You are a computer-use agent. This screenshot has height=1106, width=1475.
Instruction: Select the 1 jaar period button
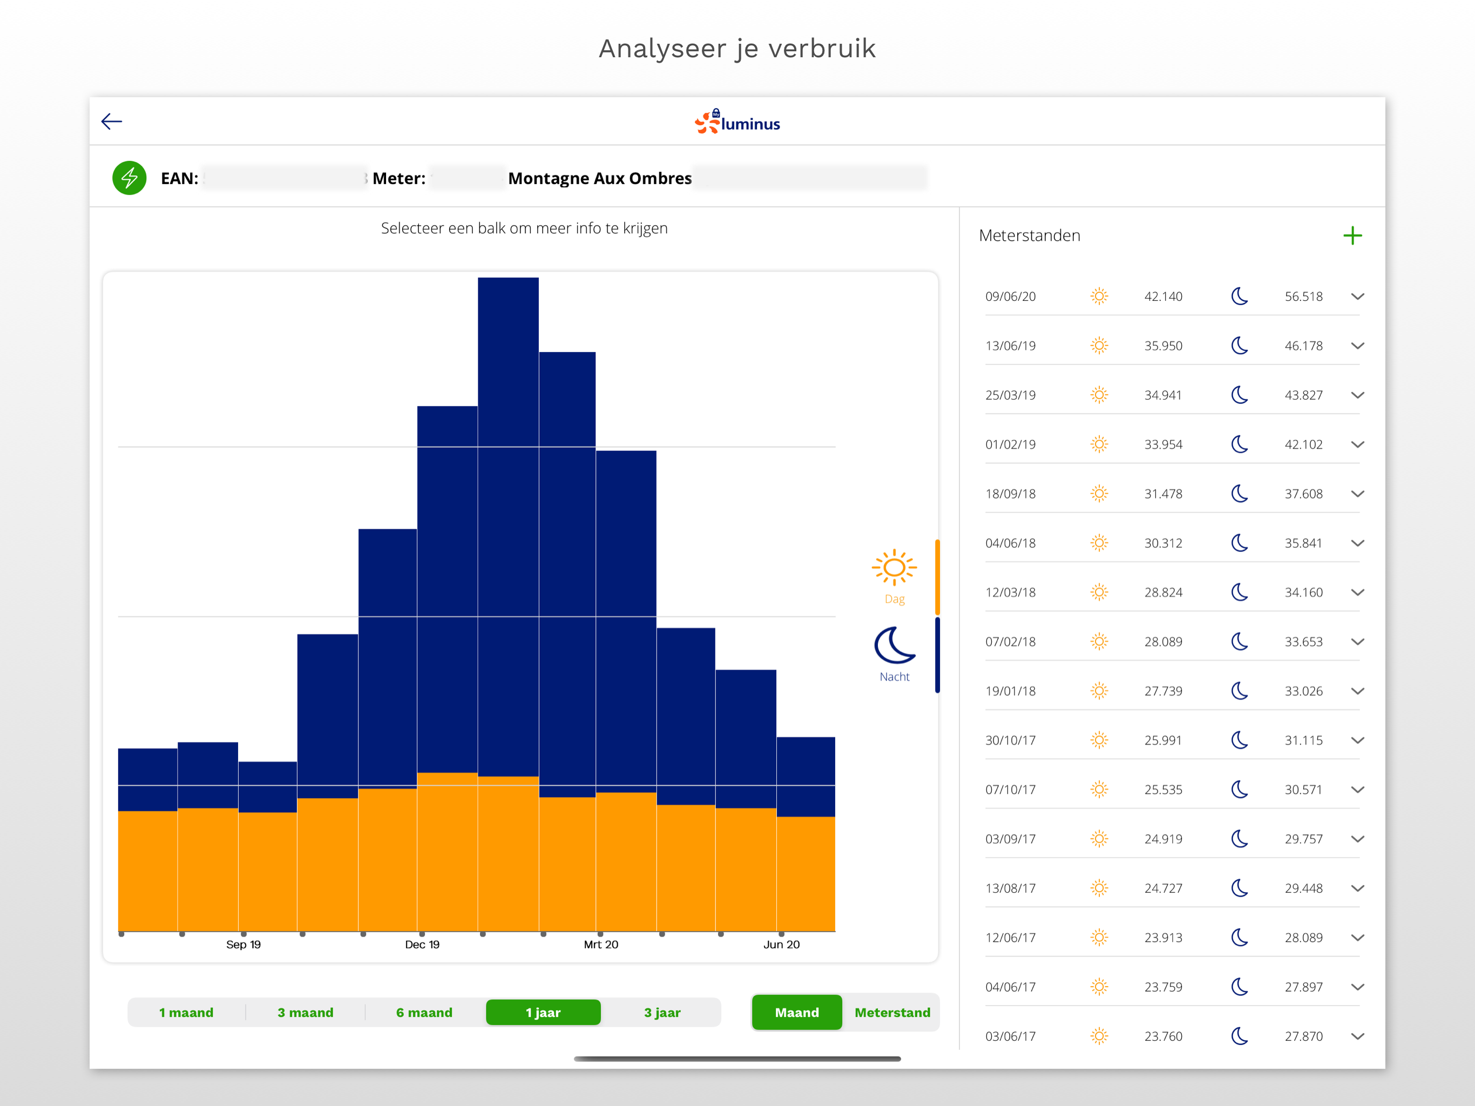point(543,1012)
